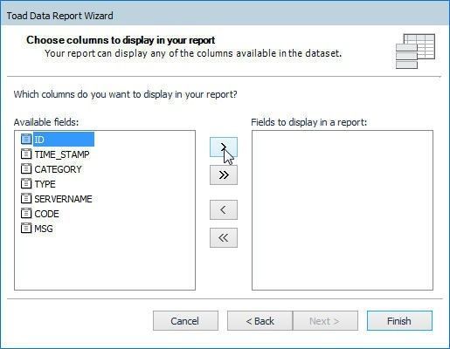The height and width of the screenshot is (349, 450).
Task: Select the TIME_STAMP field
Action: tap(62, 154)
